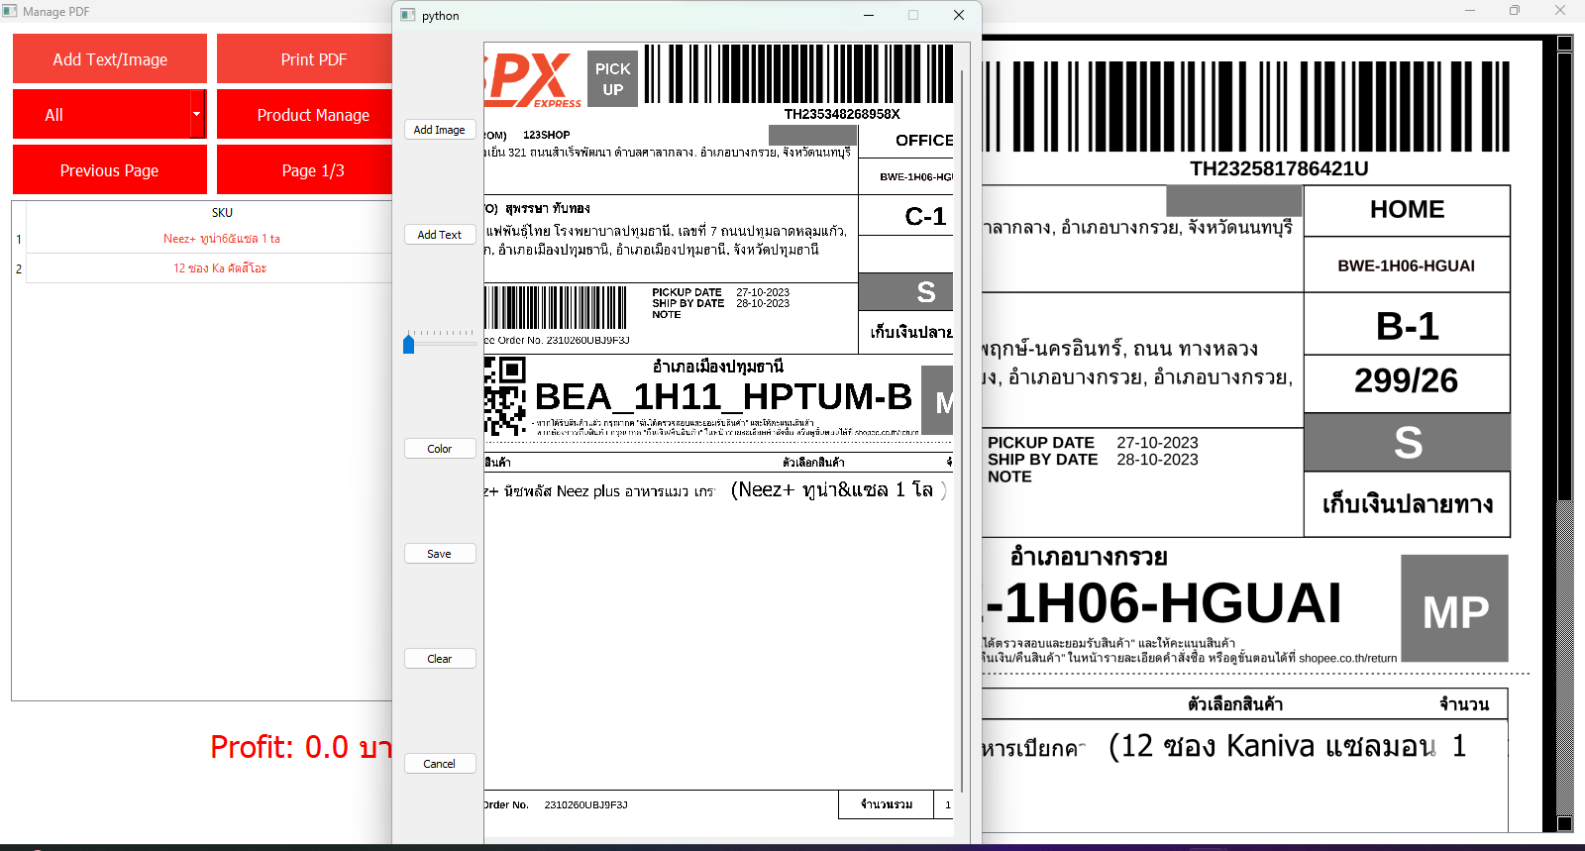Select row number 2 header

pyautogui.click(x=19, y=268)
